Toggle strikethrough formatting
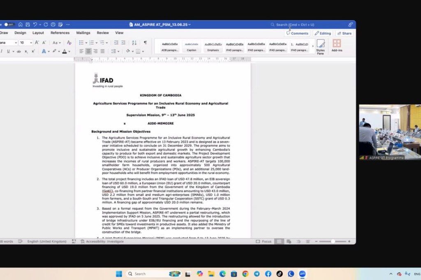Image resolution: width=421 pixels, height=280 pixels. point(19,51)
